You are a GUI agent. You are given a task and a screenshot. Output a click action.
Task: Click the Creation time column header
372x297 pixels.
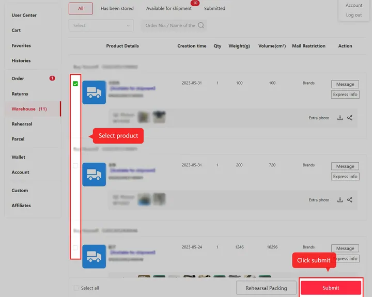(x=192, y=46)
